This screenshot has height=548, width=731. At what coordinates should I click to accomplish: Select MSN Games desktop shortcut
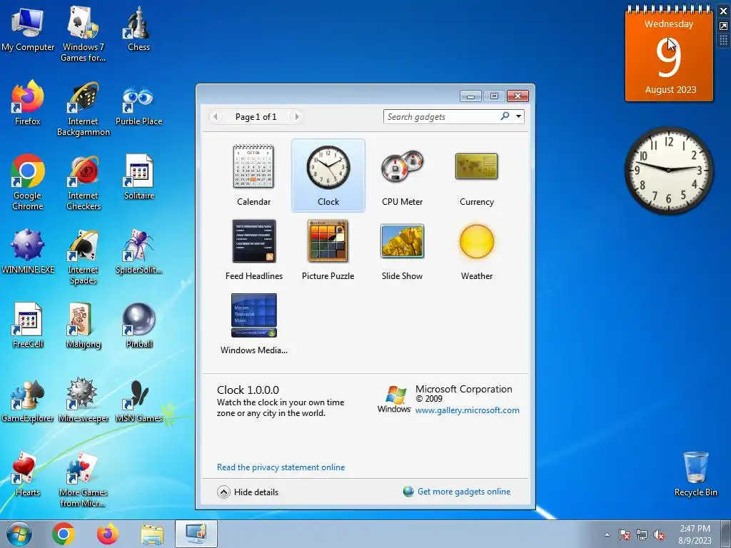(x=138, y=400)
